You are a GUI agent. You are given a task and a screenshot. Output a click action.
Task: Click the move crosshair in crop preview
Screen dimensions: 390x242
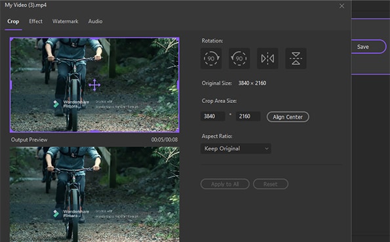94,85
